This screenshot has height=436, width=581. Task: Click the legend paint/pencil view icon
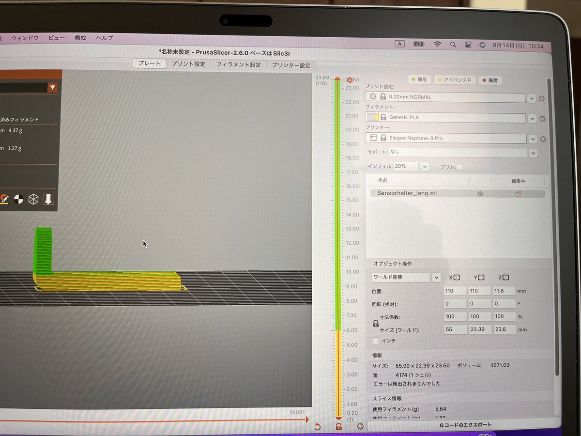[4, 199]
